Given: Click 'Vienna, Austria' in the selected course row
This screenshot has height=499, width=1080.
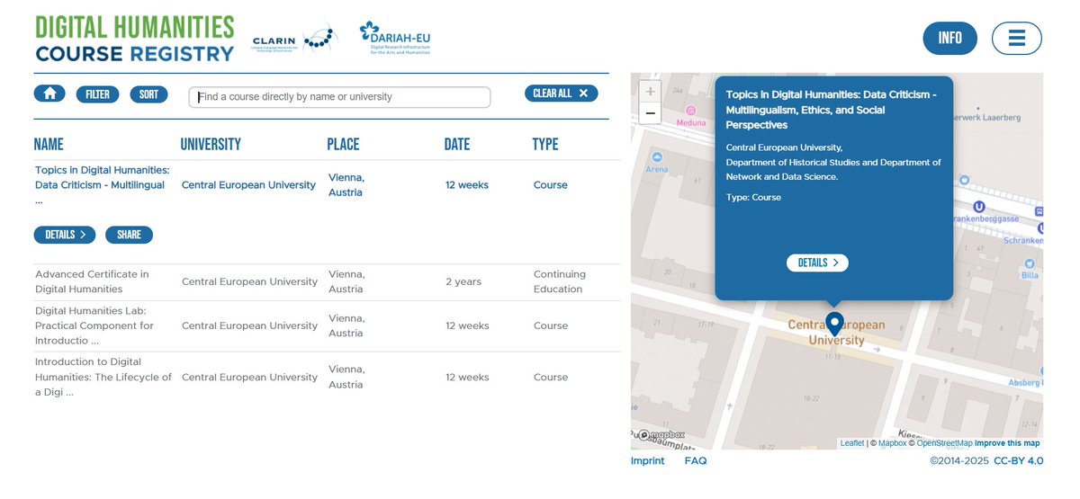Looking at the screenshot, I should point(346,185).
